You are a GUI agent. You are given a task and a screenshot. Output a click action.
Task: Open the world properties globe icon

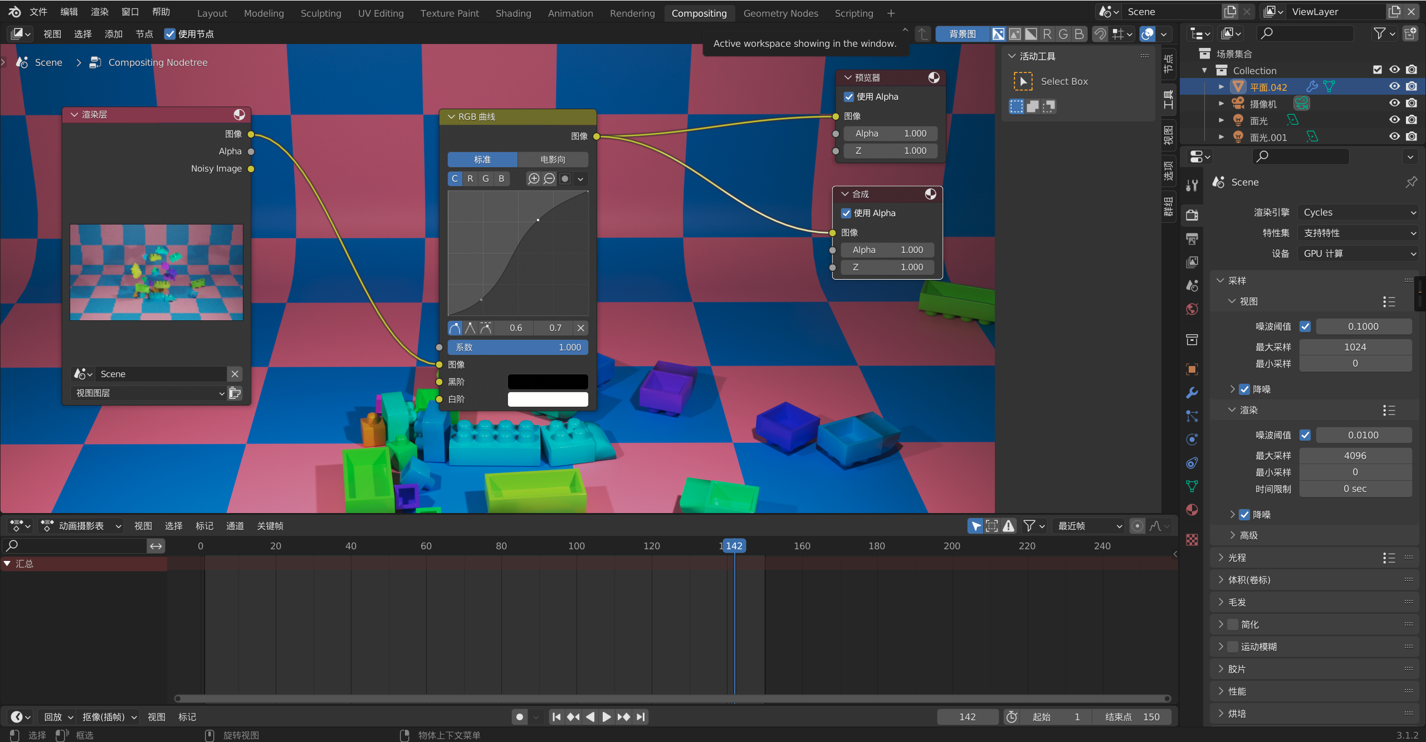point(1192,309)
